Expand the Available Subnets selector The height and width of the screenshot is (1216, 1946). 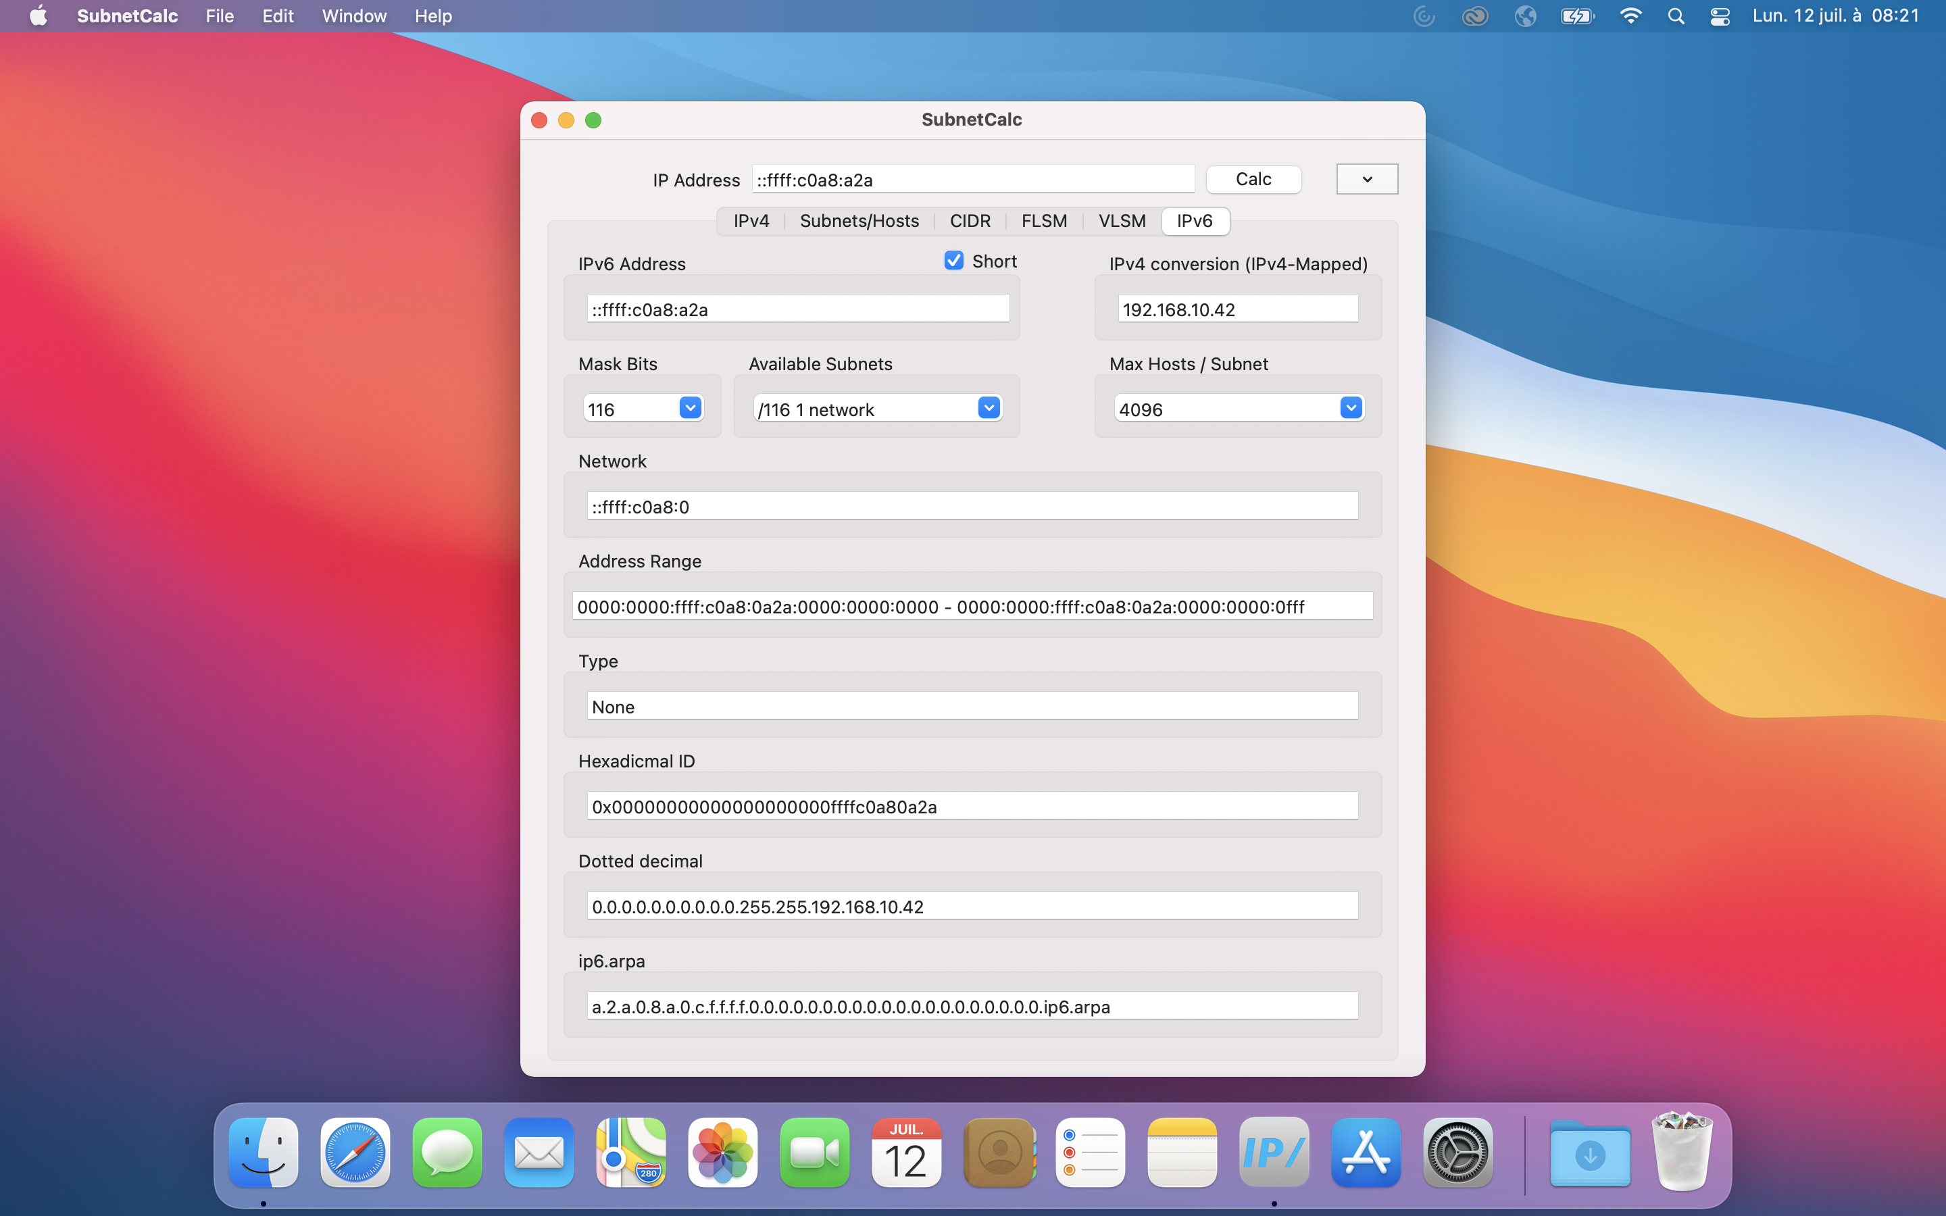(x=989, y=408)
